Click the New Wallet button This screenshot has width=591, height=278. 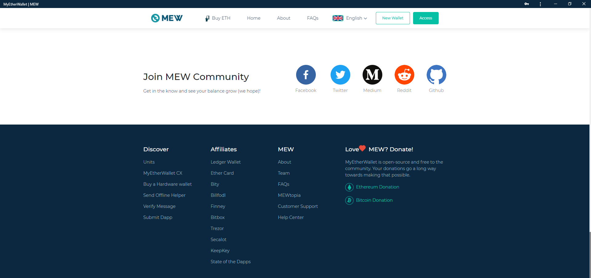click(x=393, y=18)
